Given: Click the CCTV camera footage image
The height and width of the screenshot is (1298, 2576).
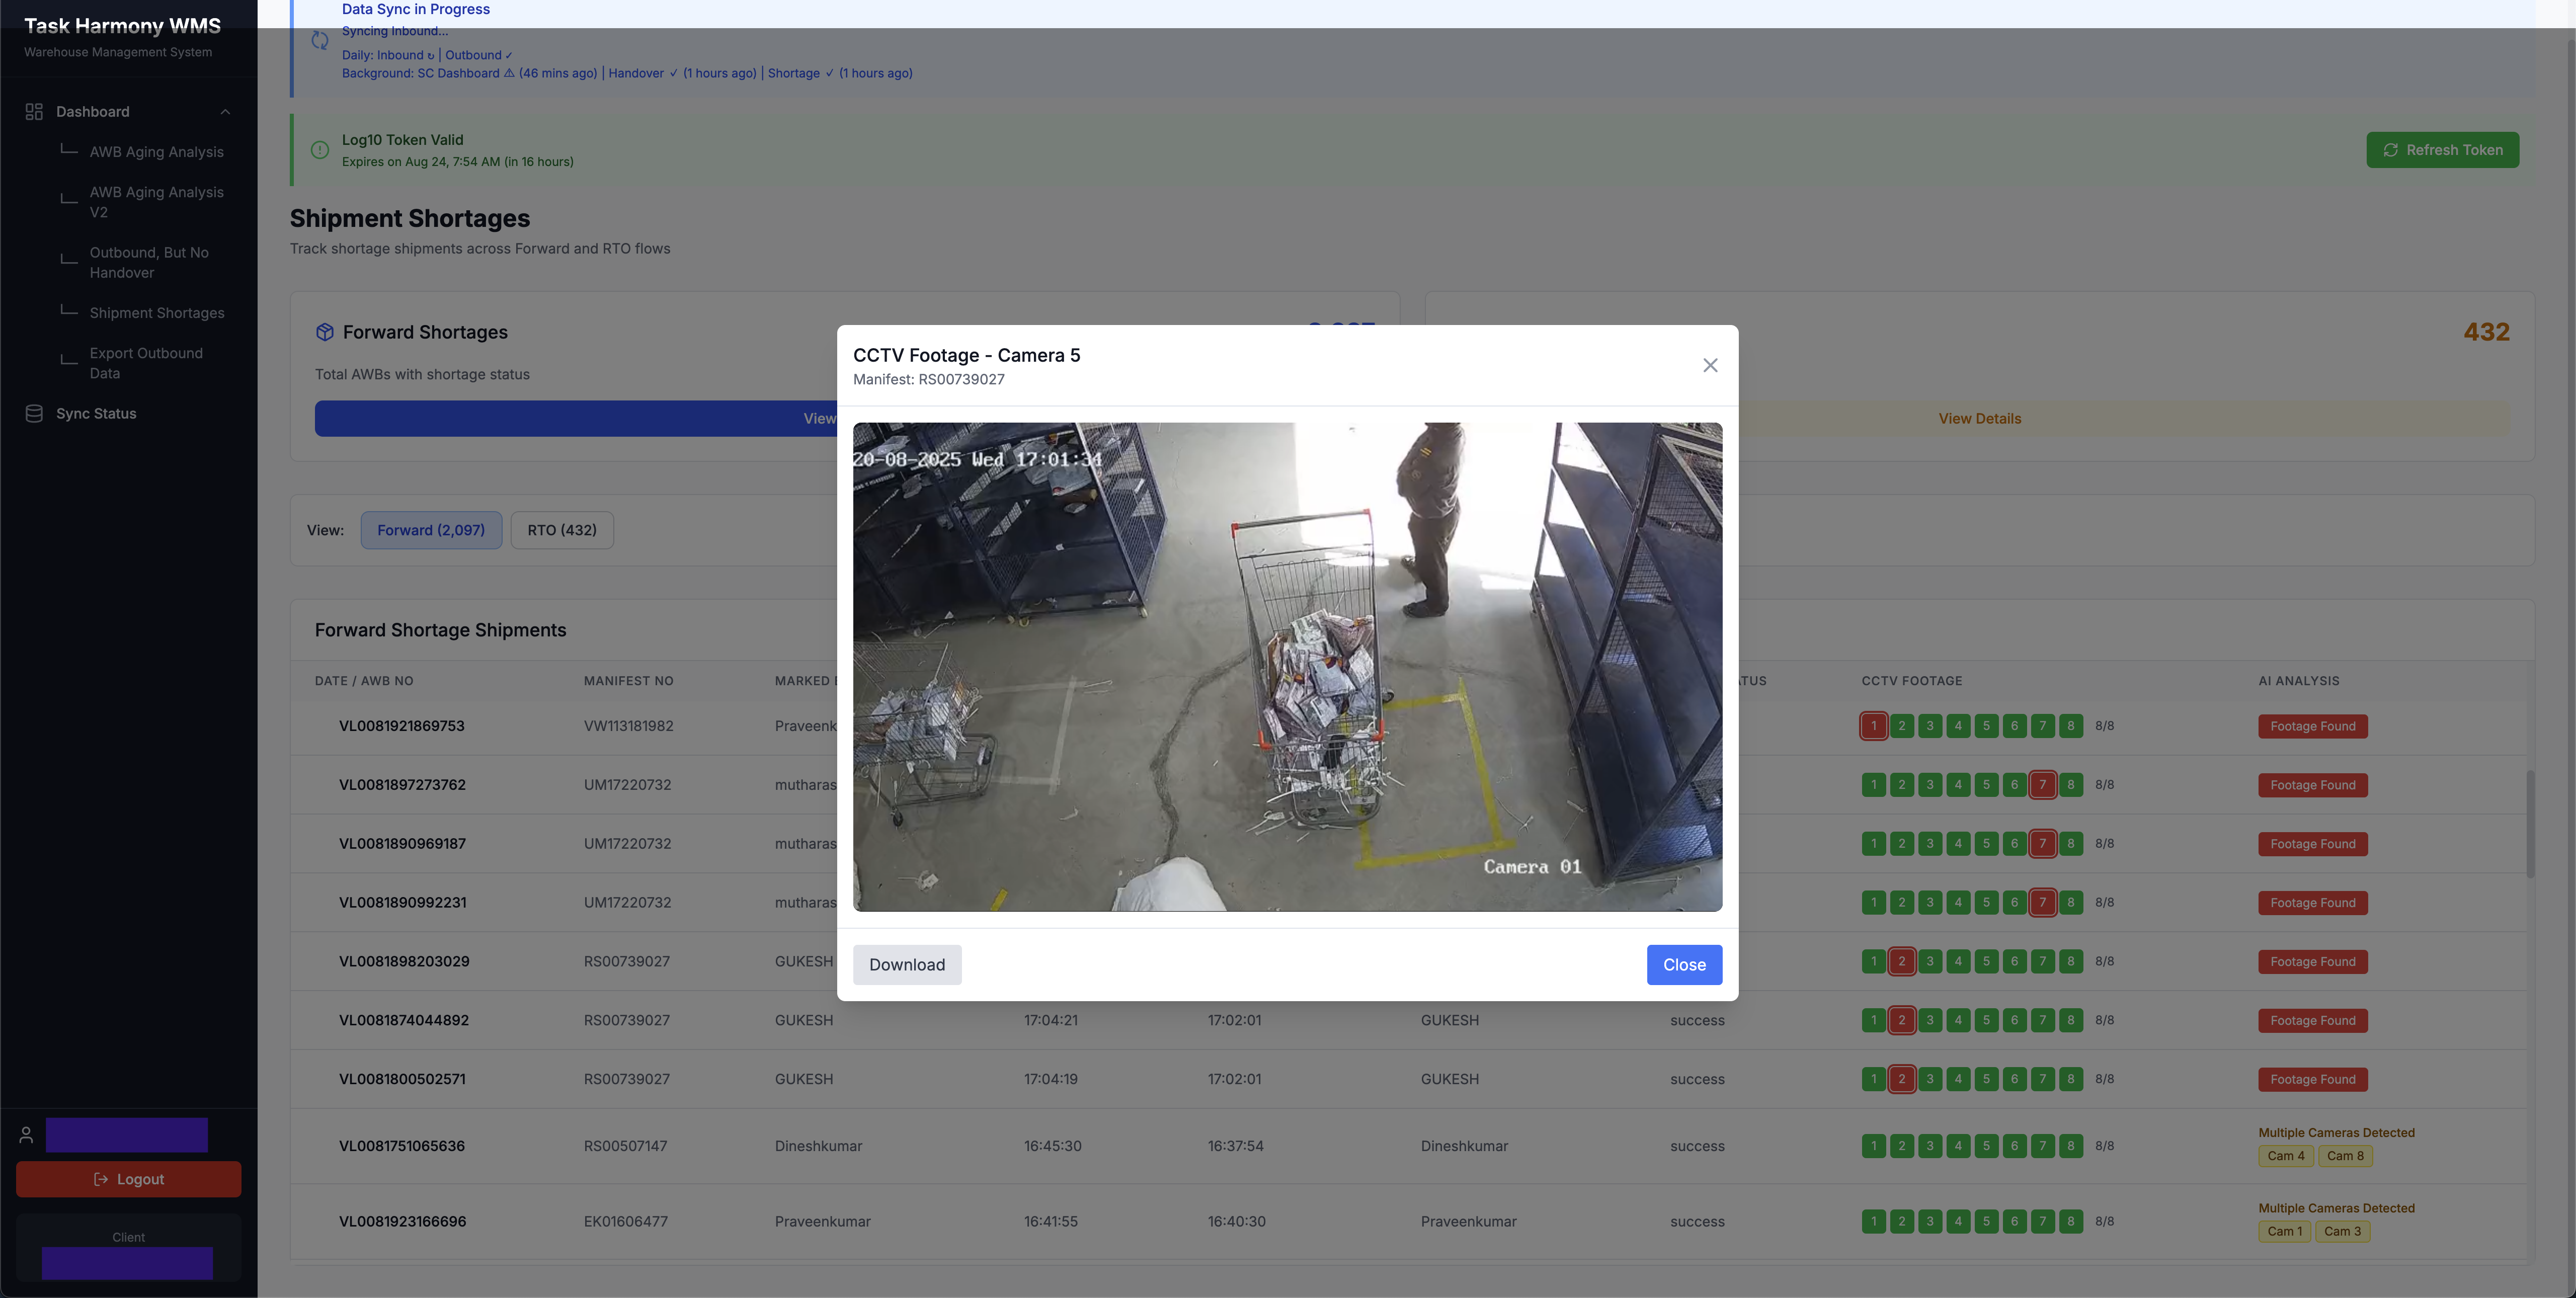Looking at the screenshot, I should (1287, 666).
